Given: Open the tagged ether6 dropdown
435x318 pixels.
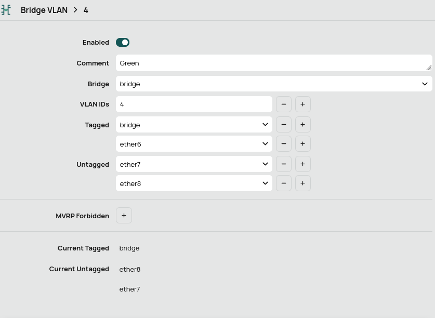Looking at the screenshot, I should [194, 144].
